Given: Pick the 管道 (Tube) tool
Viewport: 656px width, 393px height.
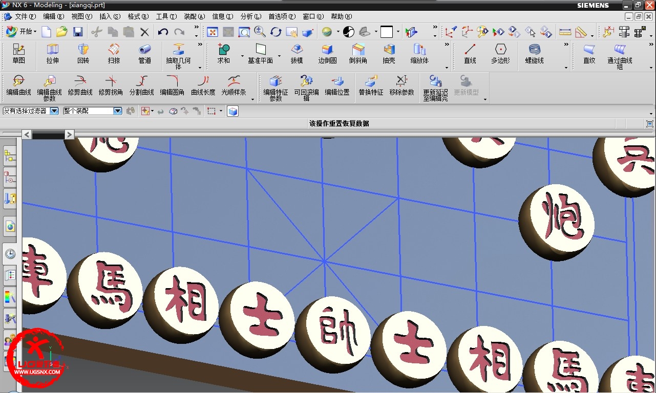Looking at the screenshot, I should (144, 54).
